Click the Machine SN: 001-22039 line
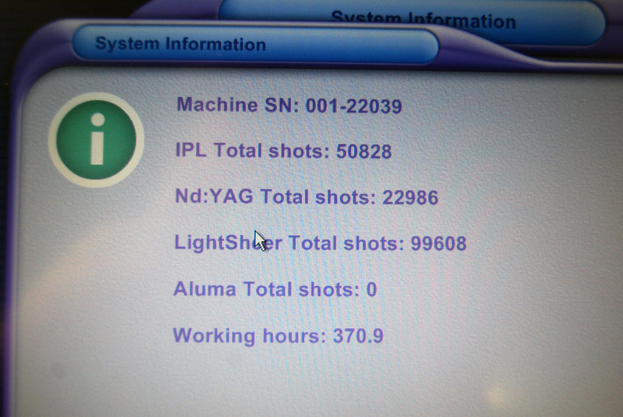623x417 pixels. (x=289, y=105)
